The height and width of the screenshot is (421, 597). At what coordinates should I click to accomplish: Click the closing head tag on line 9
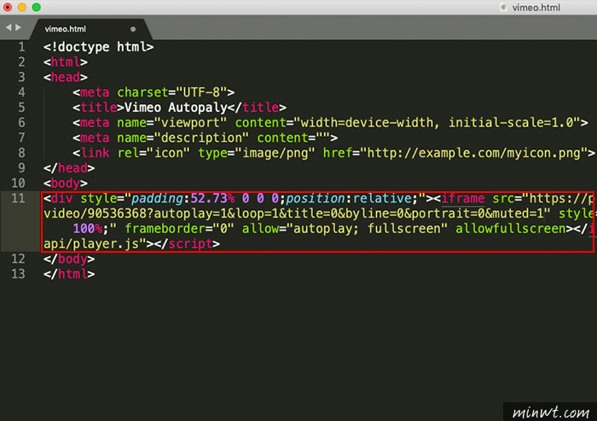coord(69,168)
